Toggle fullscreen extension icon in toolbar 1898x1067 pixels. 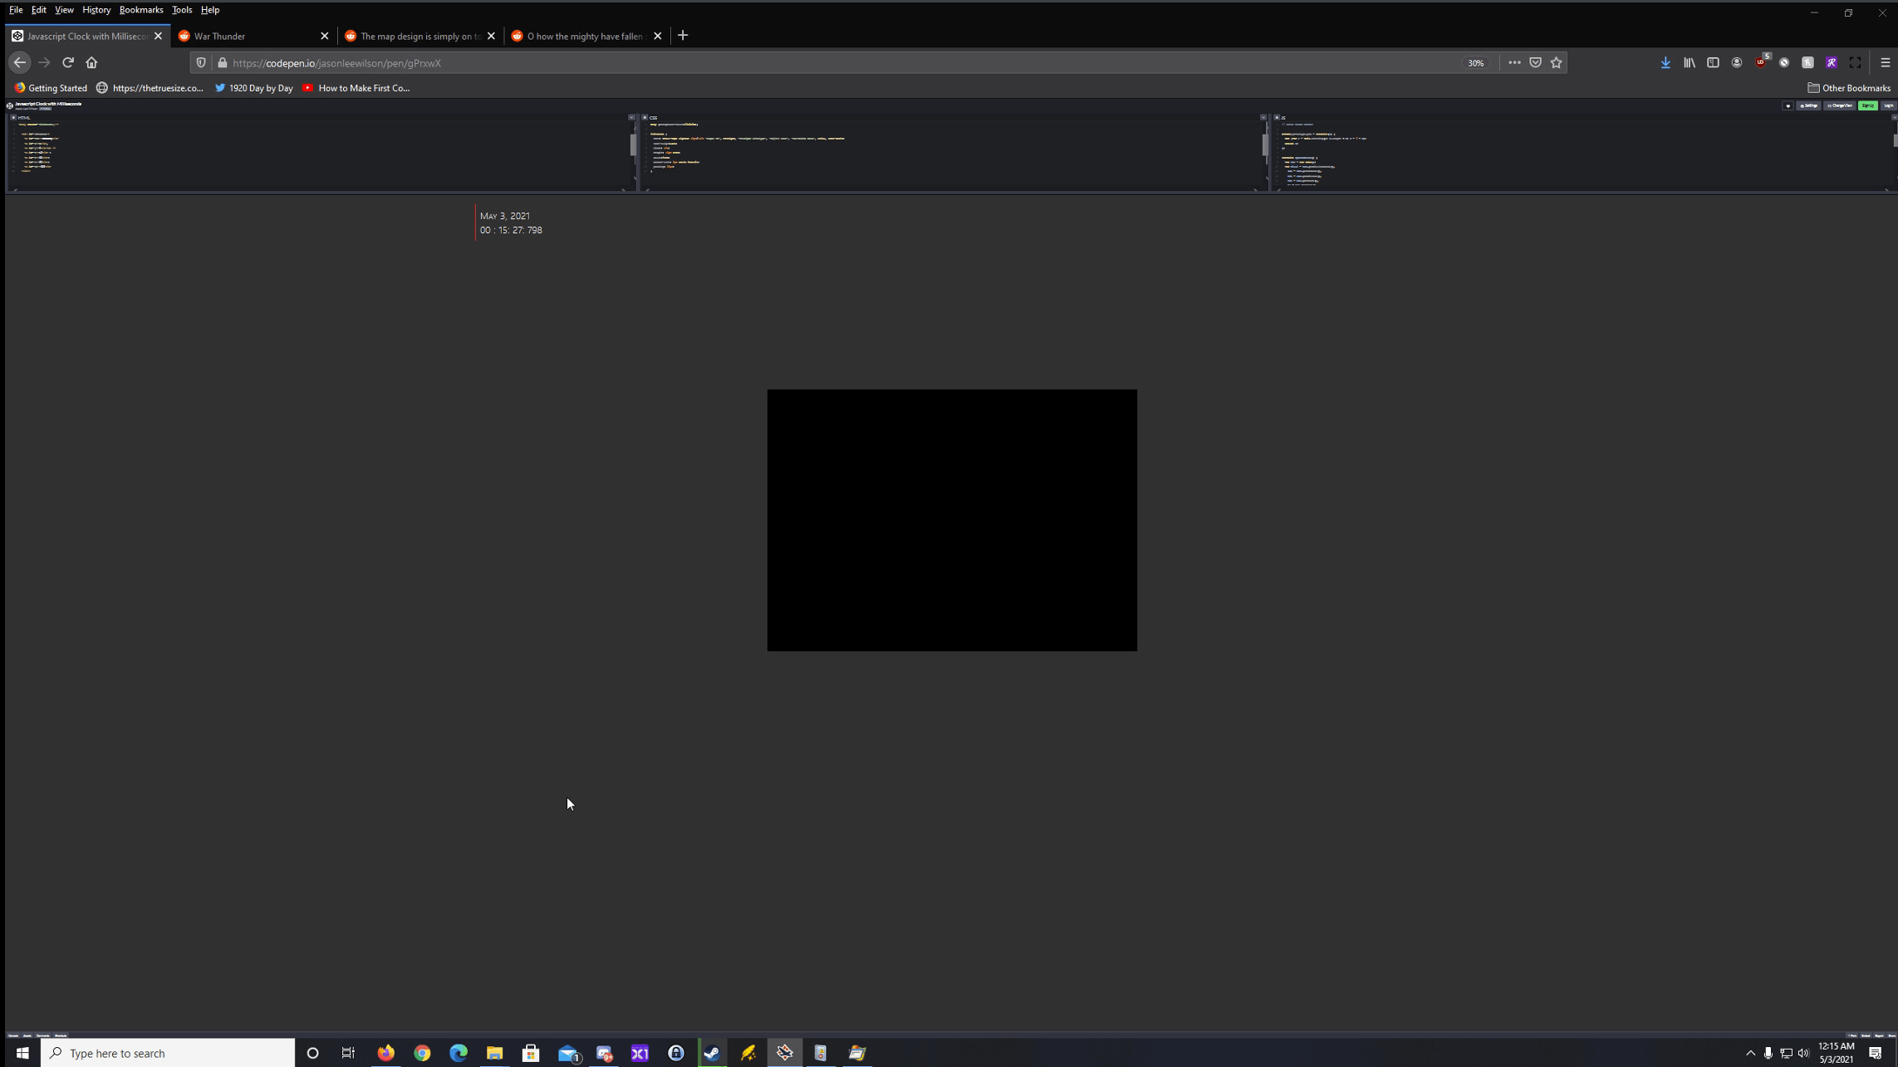point(1855,63)
